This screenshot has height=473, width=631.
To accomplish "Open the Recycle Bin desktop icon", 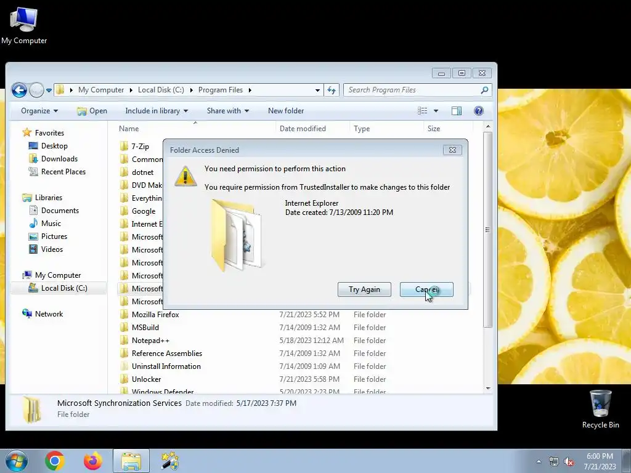I will pos(600,409).
